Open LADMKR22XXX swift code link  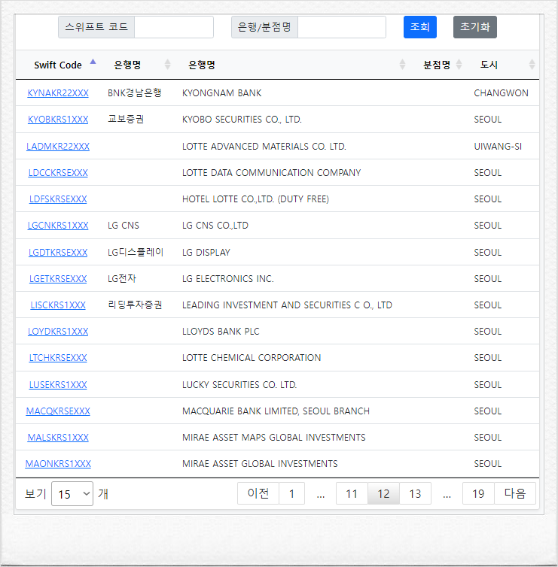(58, 147)
